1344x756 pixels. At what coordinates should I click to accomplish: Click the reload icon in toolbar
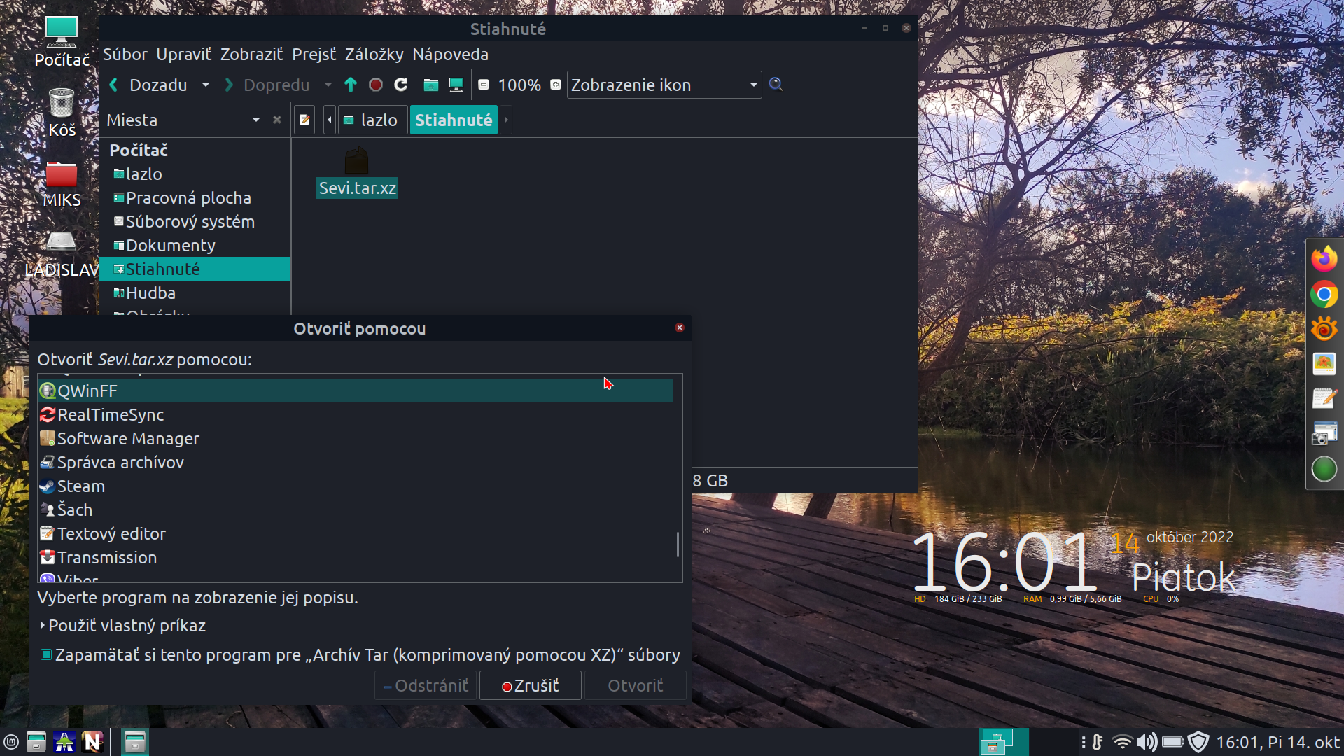(x=400, y=85)
